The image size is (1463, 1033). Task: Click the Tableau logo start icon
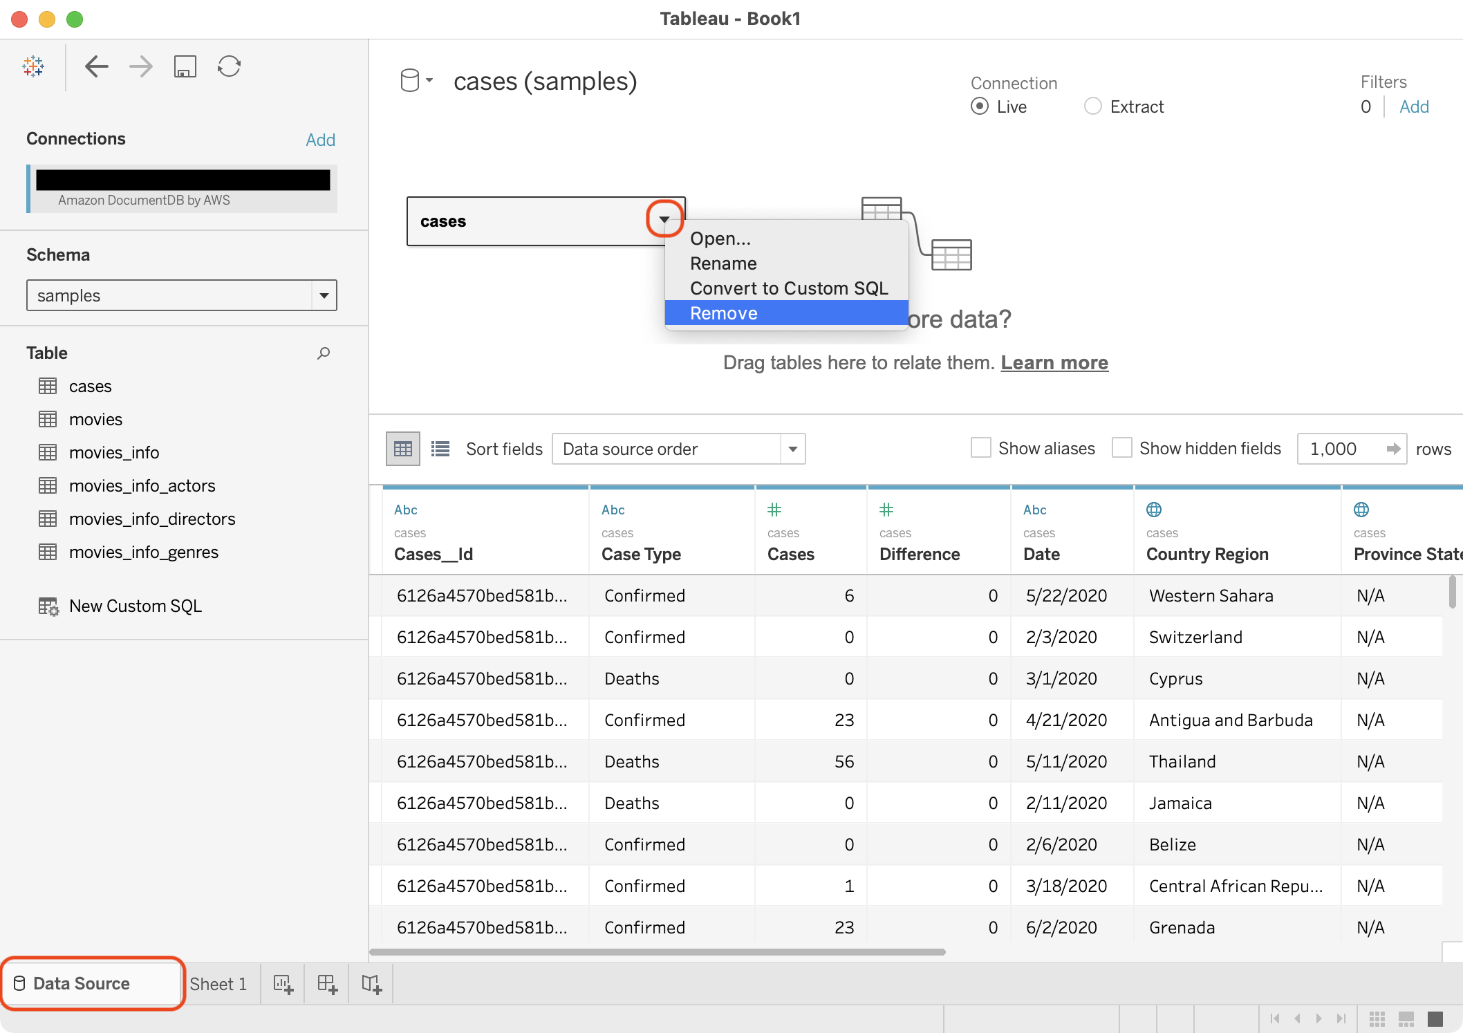33,66
